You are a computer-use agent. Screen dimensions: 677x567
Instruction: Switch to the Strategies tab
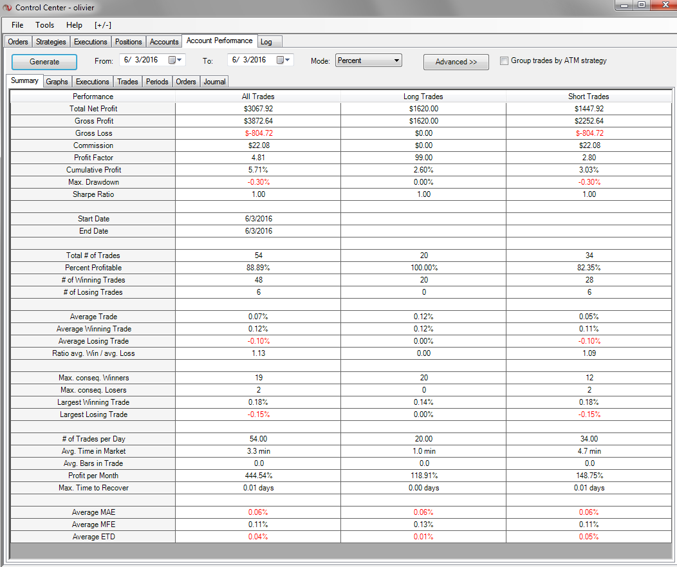(51, 42)
